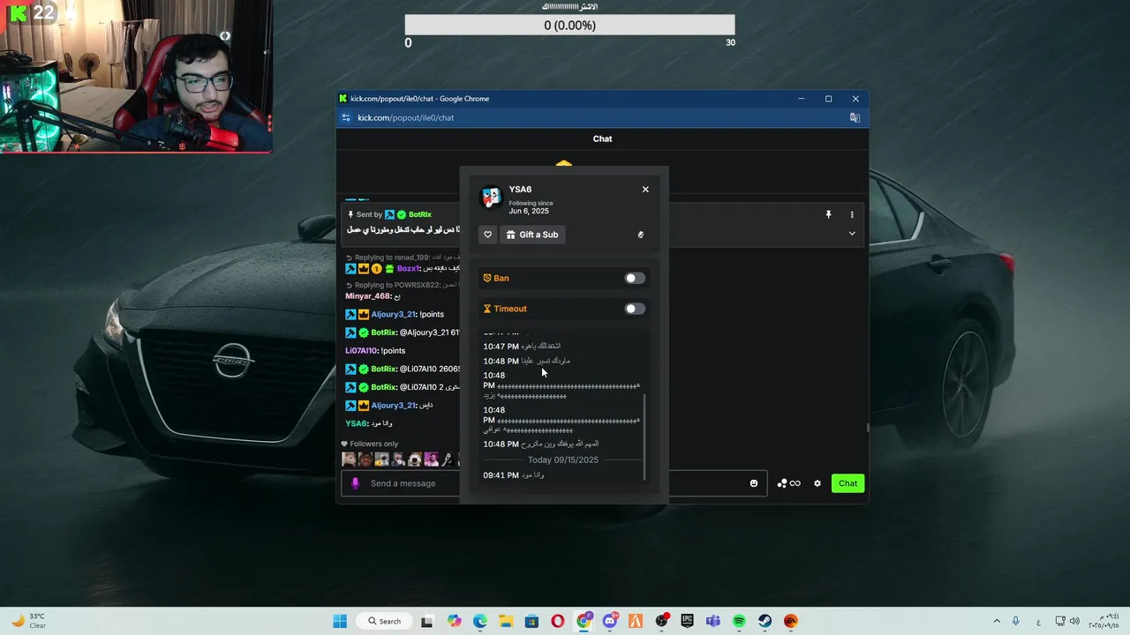Open EA app from taskbar
Image resolution: width=1130 pixels, height=635 pixels.
[791, 621]
